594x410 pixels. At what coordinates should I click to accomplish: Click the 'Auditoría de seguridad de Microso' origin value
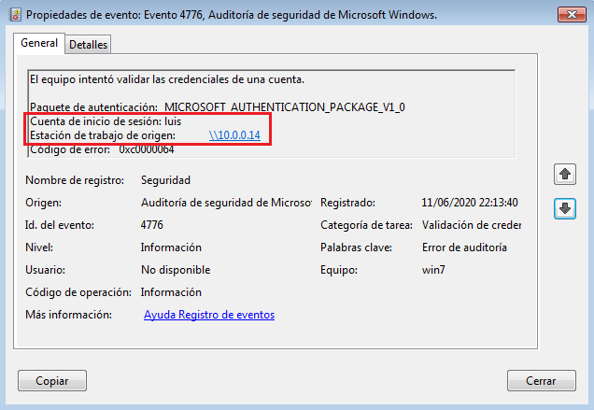pos(226,203)
